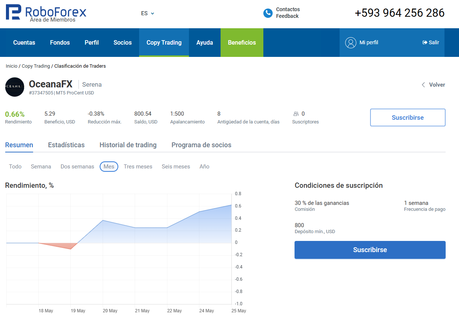
Task: Select the Dos semanas period filter
Action: click(77, 167)
